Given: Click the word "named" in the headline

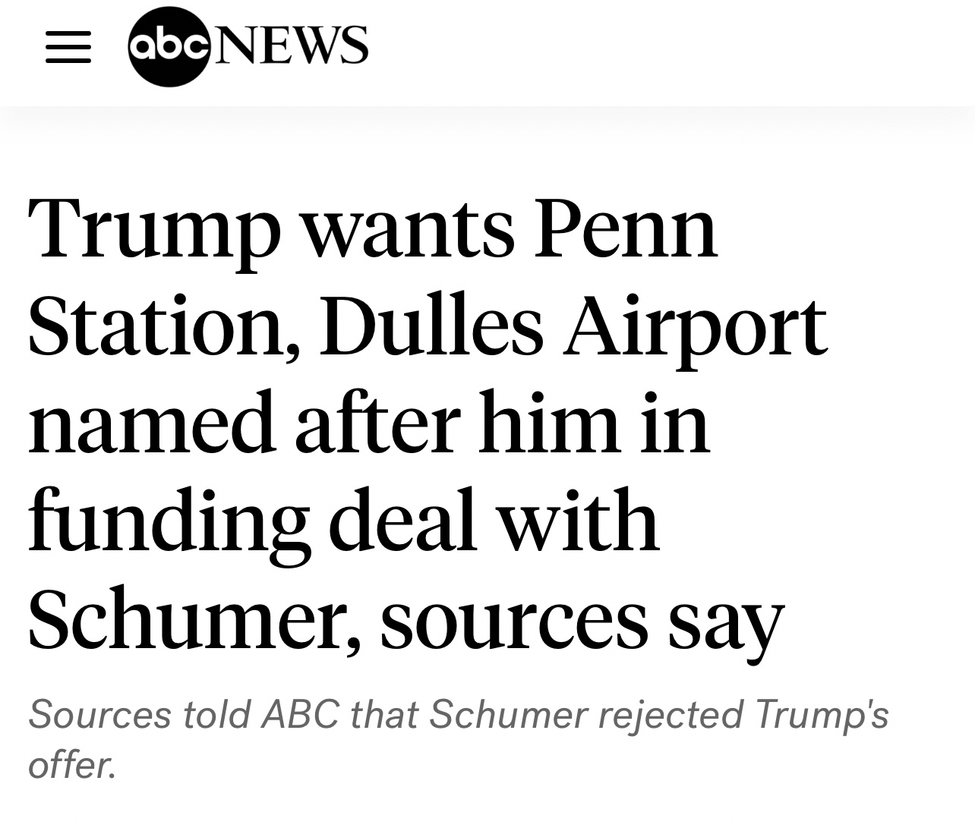Looking at the screenshot, I should tap(151, 423).
